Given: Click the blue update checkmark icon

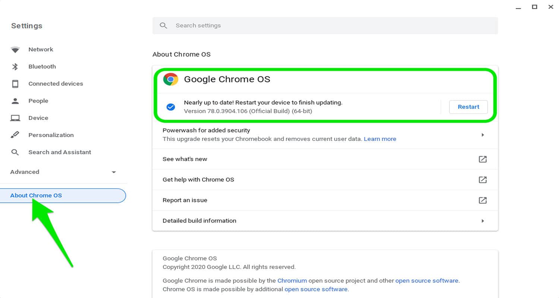Looking at the screenshot, I should tap(171, 107).
